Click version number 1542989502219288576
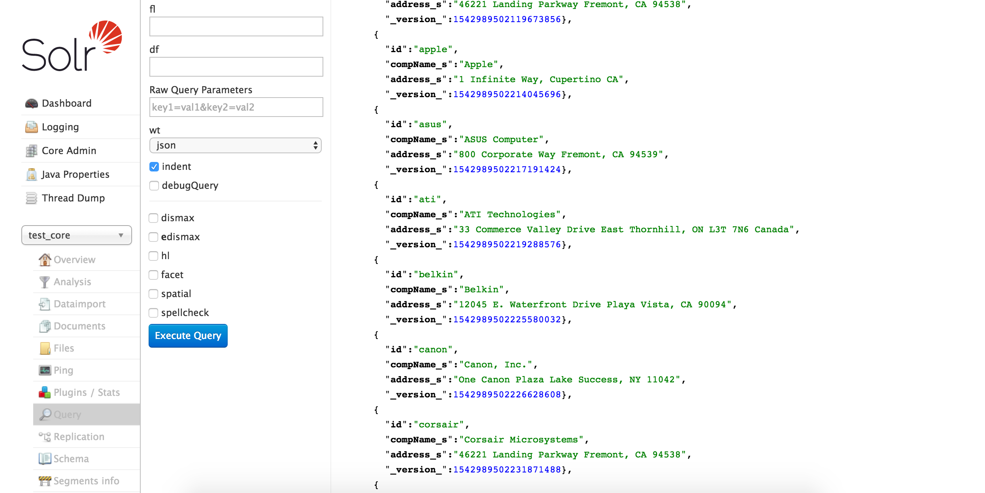 click(x=507, y=245)
